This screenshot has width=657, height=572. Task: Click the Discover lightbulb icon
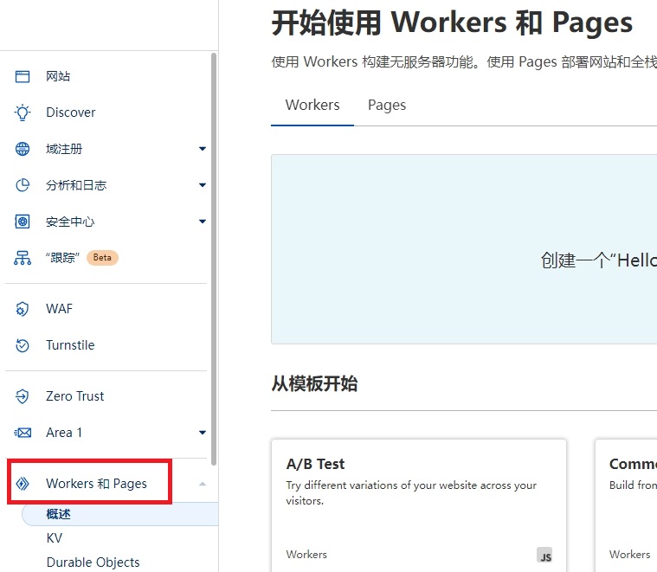point(23,112)
